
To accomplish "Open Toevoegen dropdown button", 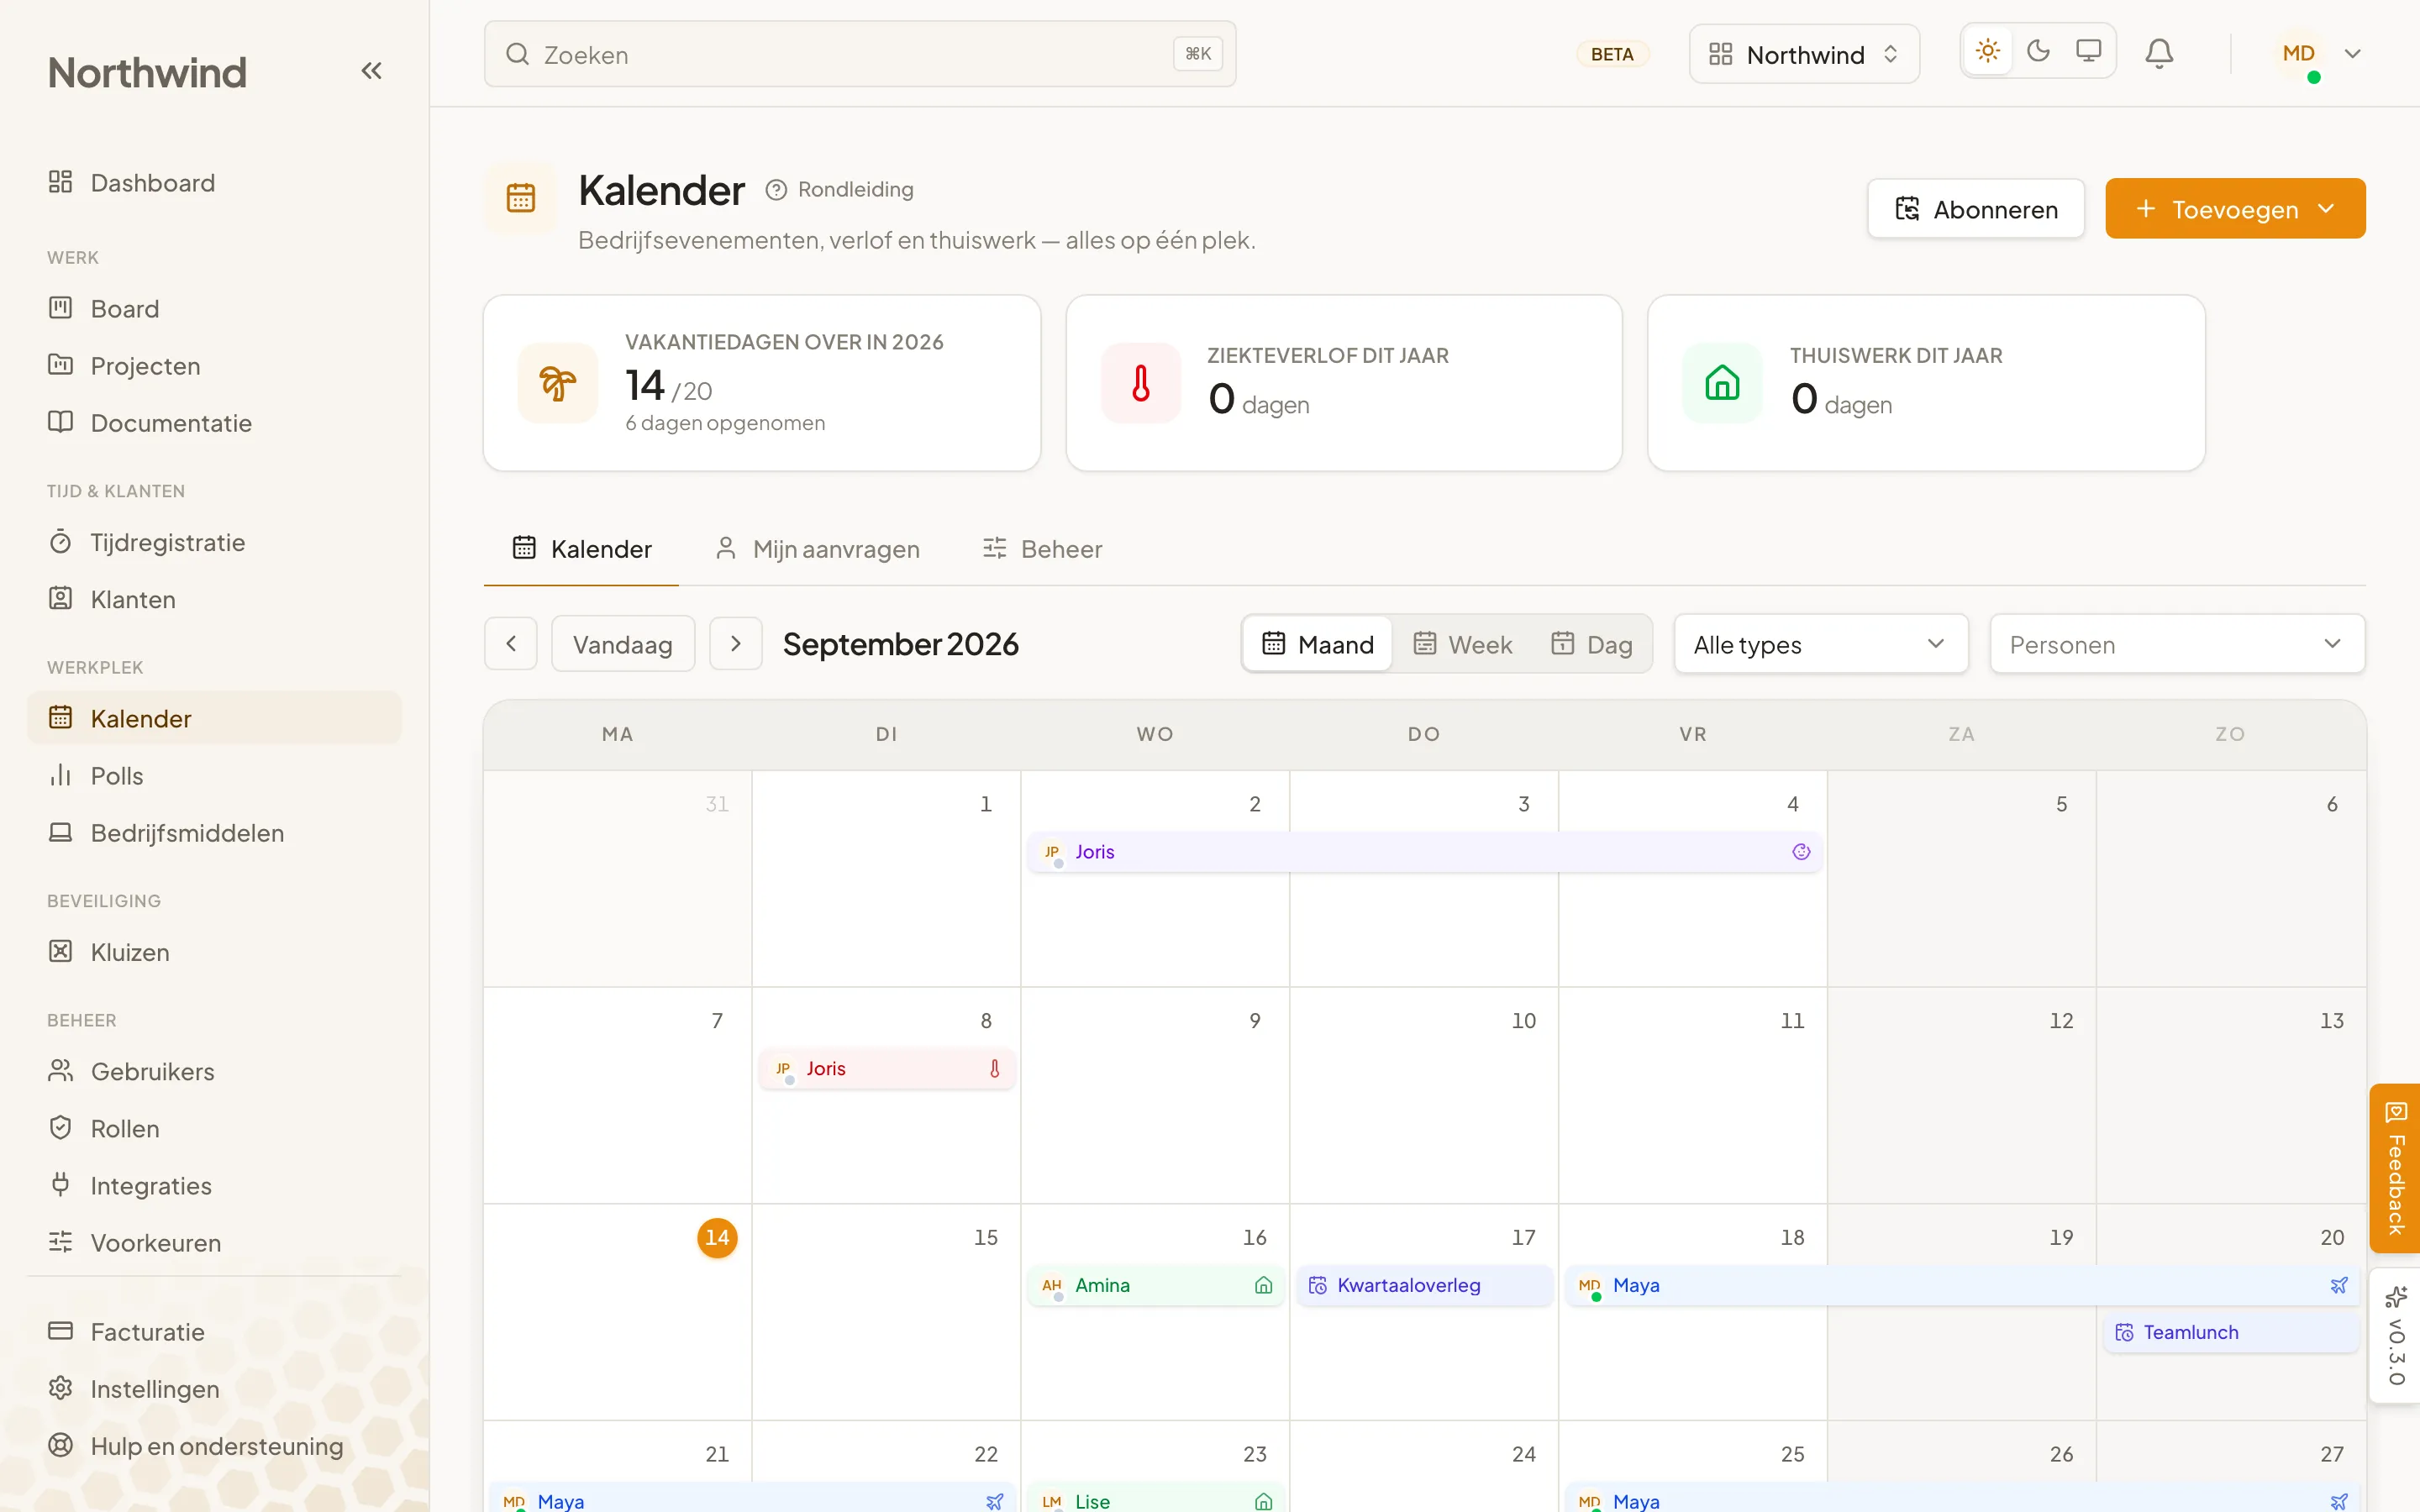I will point(2235,209).
